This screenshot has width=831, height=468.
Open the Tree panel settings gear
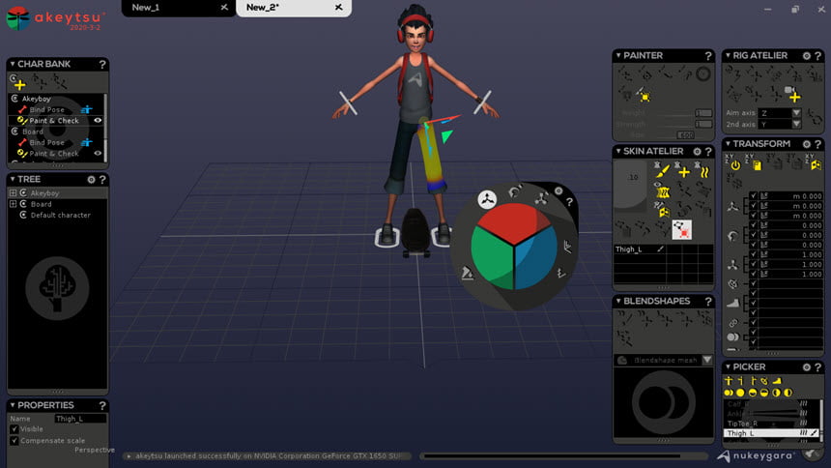(x=91, y=180)
